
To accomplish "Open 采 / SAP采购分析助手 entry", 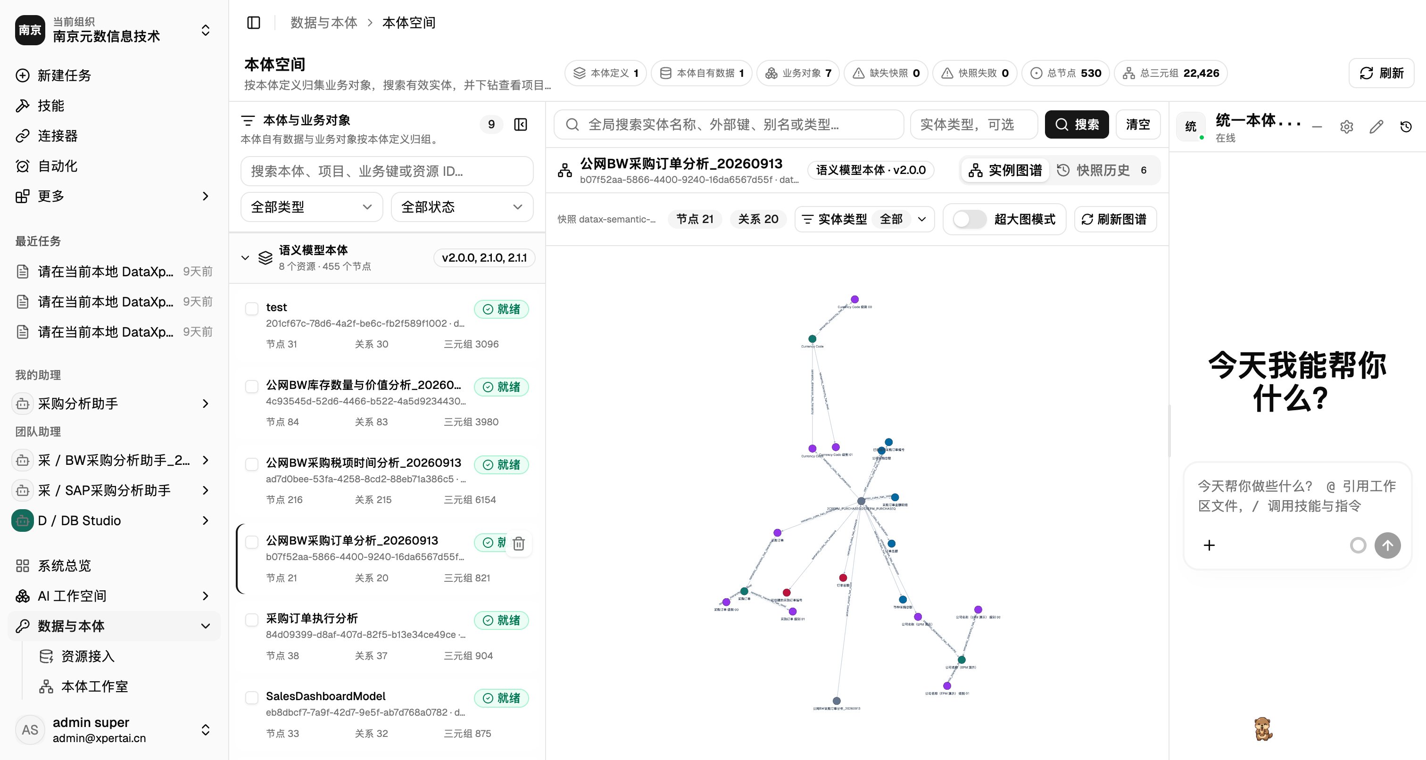I will (114, 490).
